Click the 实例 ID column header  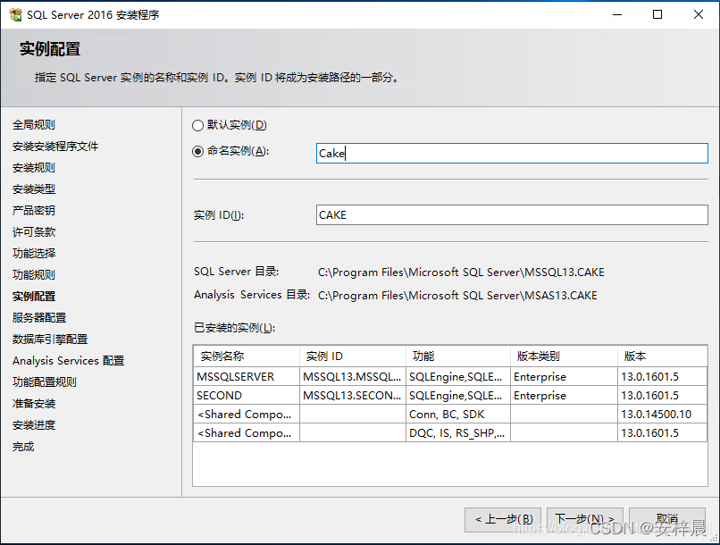(353, 356)
